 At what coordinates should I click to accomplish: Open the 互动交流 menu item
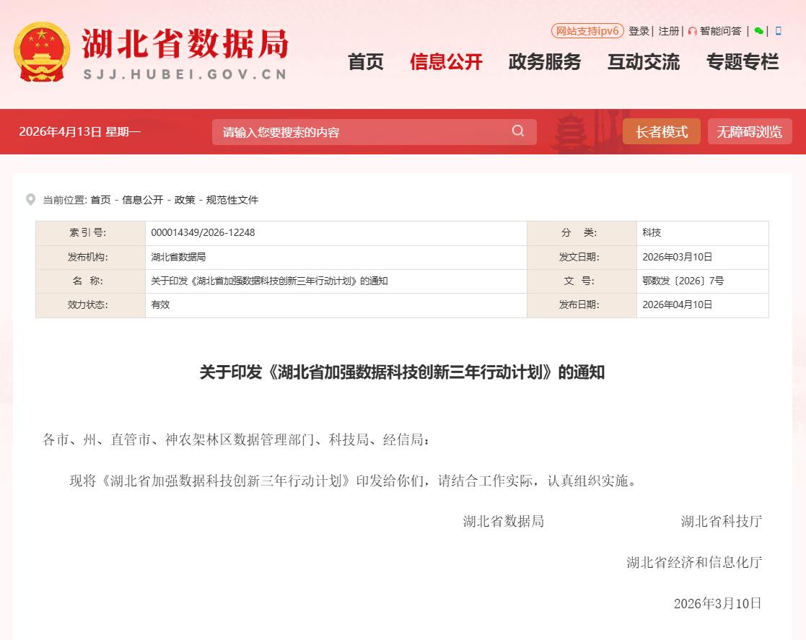(x=644, y=62)
